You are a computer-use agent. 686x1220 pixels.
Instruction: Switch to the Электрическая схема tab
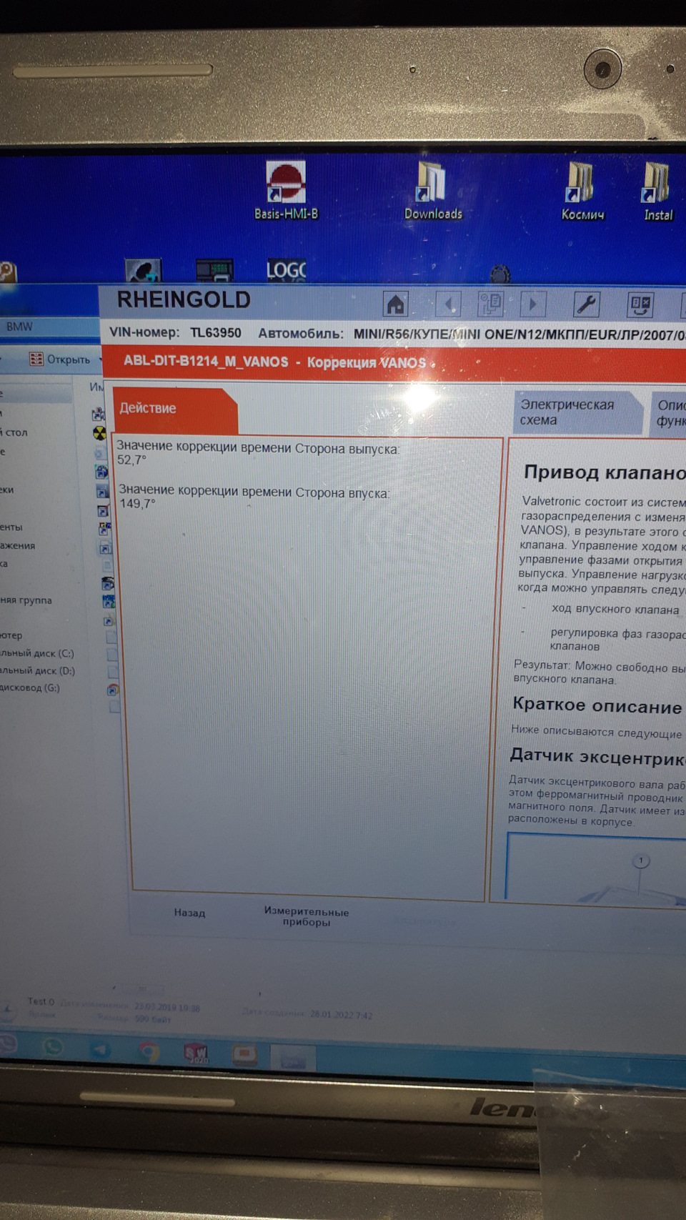[x=577, y=412]
